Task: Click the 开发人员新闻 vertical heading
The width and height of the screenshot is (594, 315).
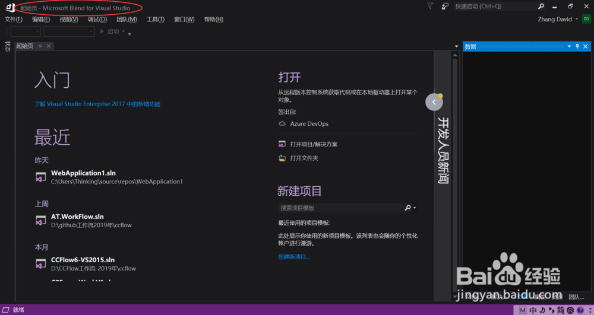Action: coord(443,150)
